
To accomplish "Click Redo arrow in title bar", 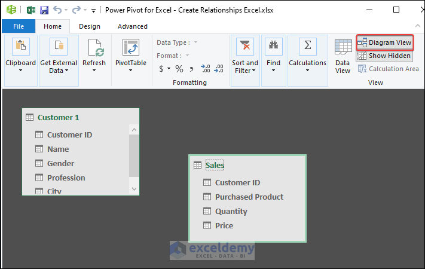I will click(x=77, y=10).
